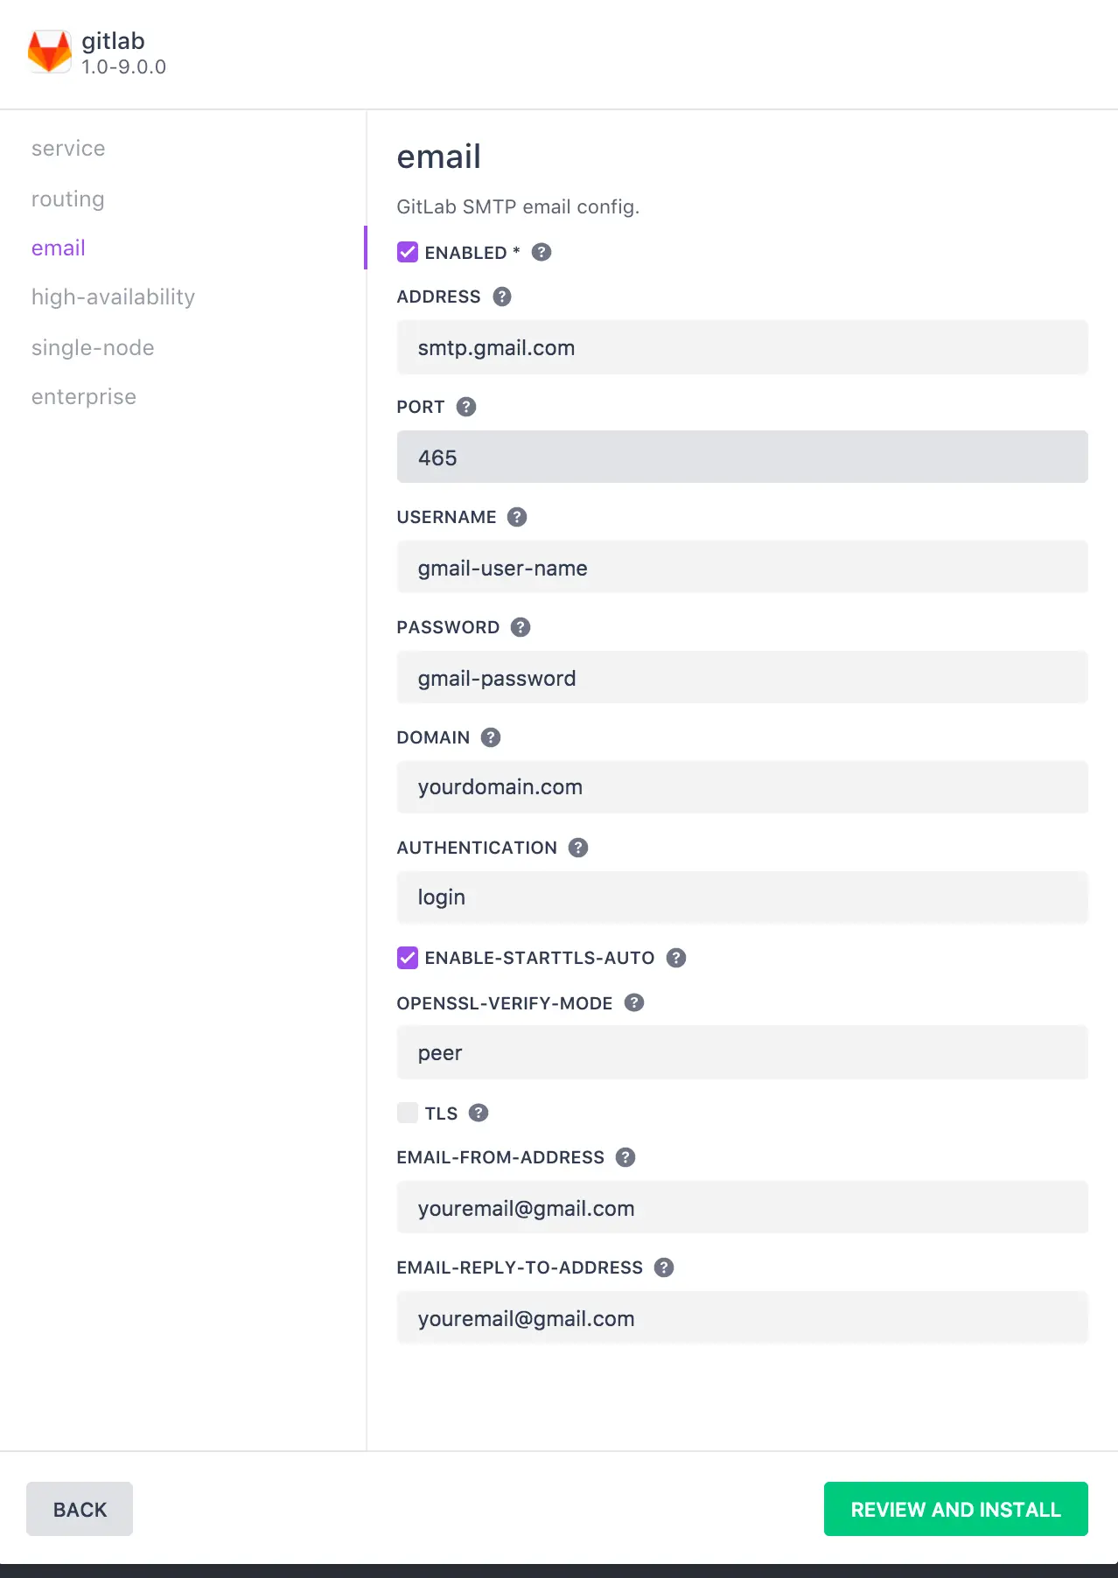Viewport: 1118px width, 1578px height.
Task: Open the USERNAME help icon
Action: coord(517,517)
